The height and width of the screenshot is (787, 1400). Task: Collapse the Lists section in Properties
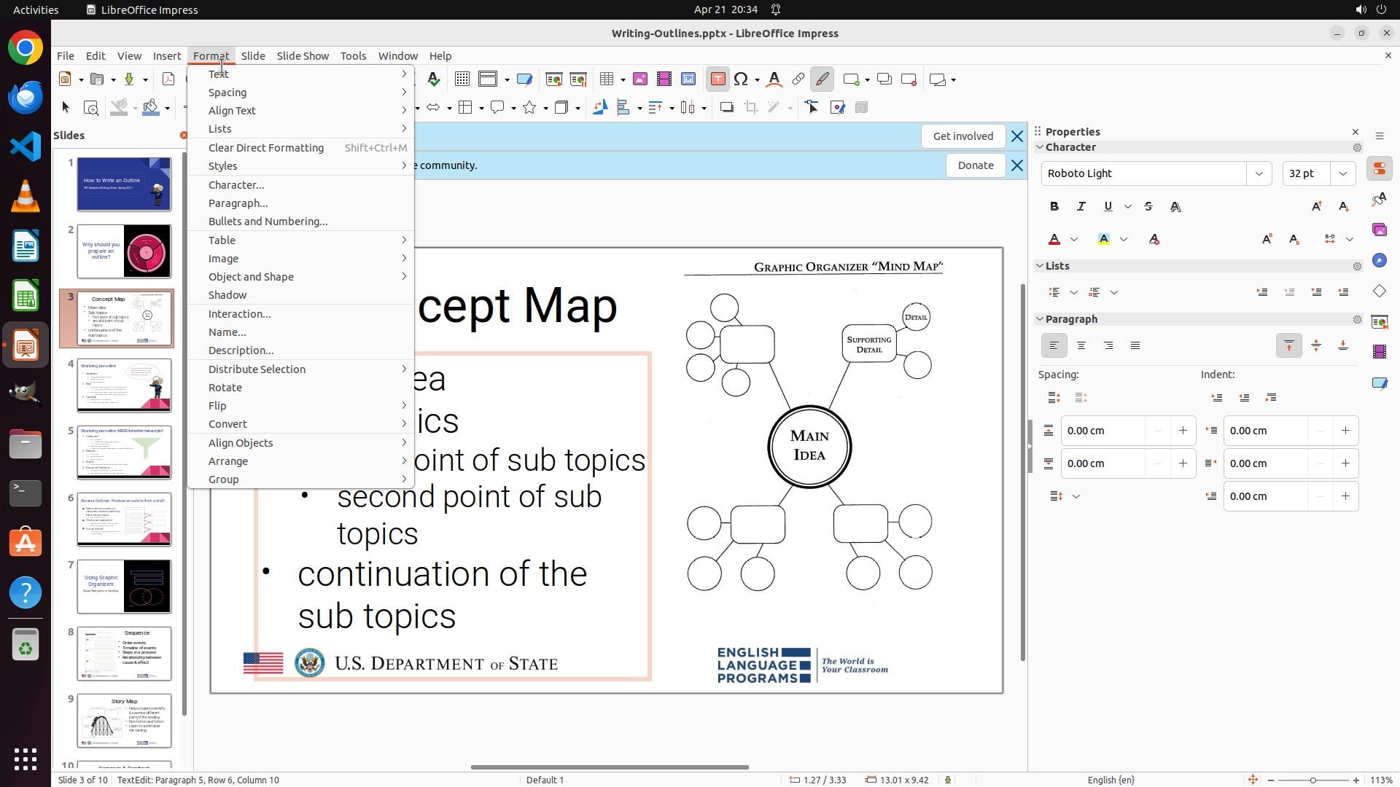click(1041, 266)
